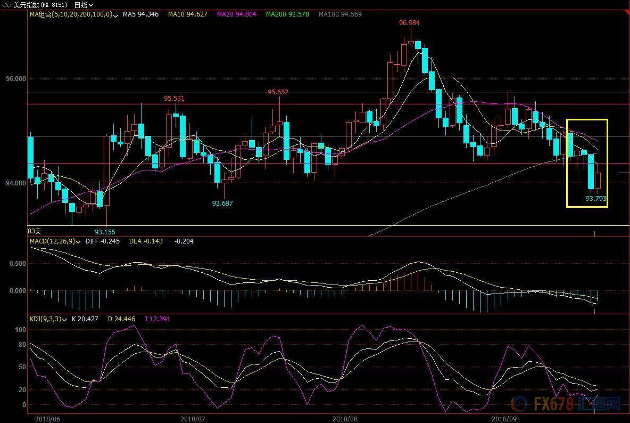630x423 pixels.
Task: Select the 2018/06 date marker
Action: click(48, 419)
